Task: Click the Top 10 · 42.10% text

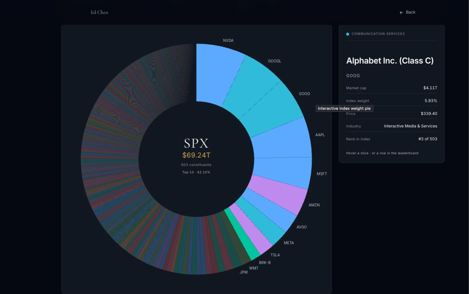Action: click(196, 172)
